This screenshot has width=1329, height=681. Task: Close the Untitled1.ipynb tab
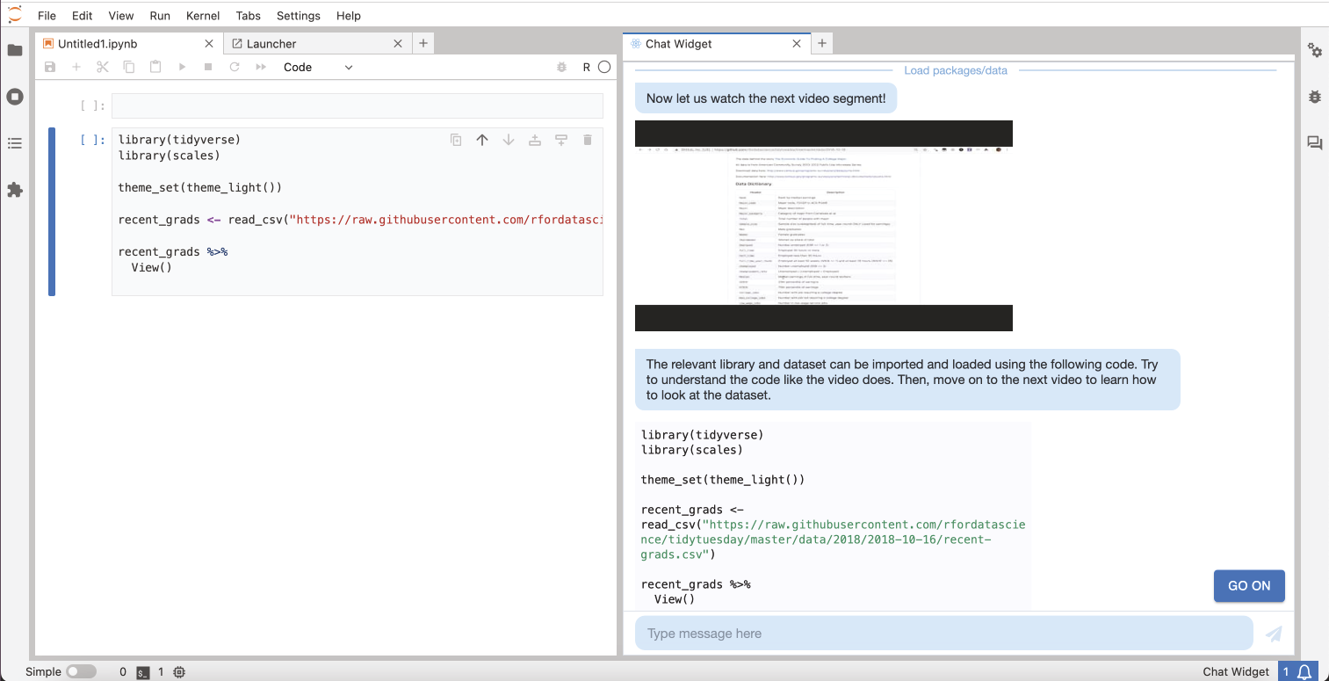coord(209,44)
